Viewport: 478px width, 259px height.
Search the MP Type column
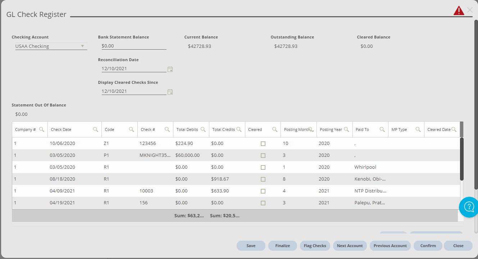pos(418,129)
